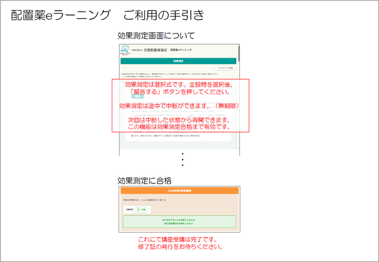The height and width of the screenshot is (262, 379).
Task: Click the 効果測定に合格 heading
Action: coord(144,180)
